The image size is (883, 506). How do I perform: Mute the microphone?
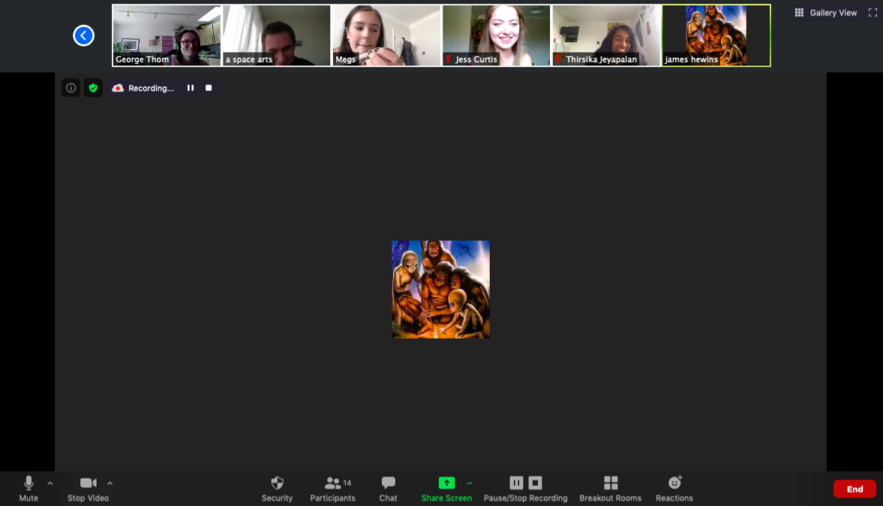(x=28, y=488)
